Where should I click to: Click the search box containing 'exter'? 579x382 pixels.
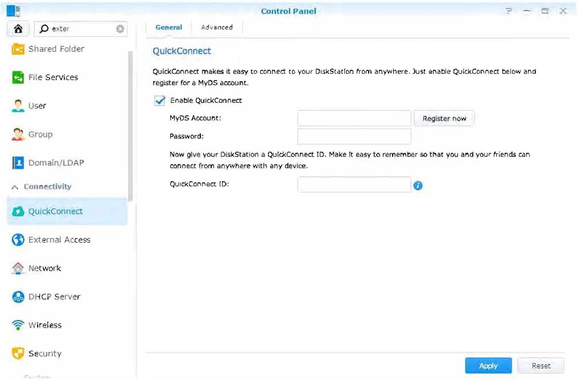81,29
